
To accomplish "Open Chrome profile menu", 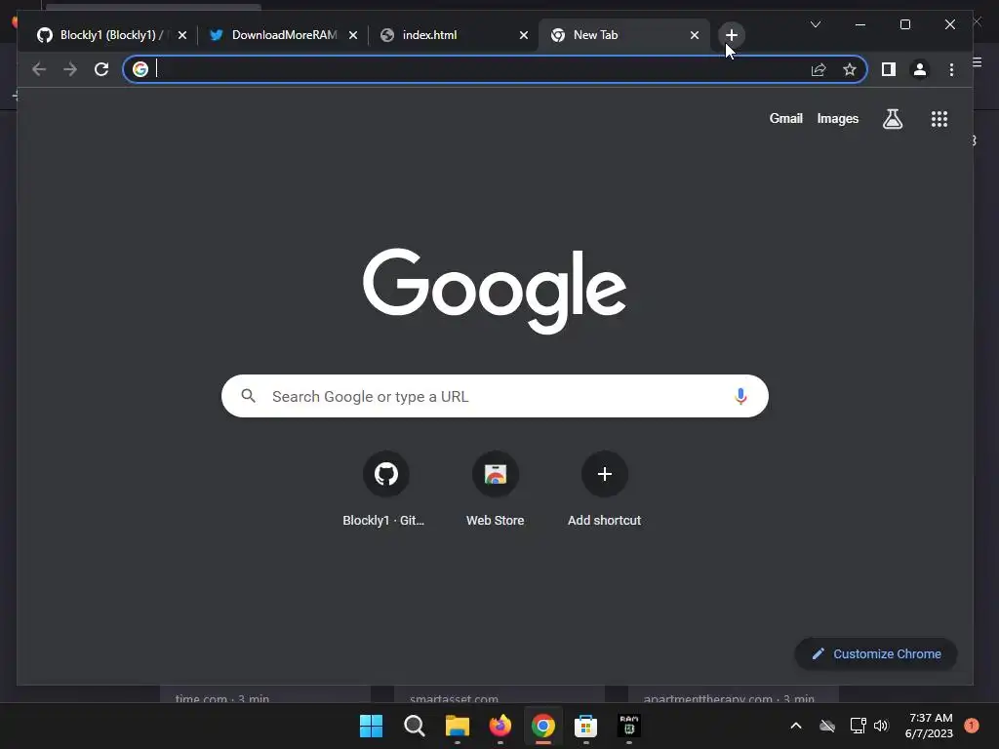I will point(919,69).
